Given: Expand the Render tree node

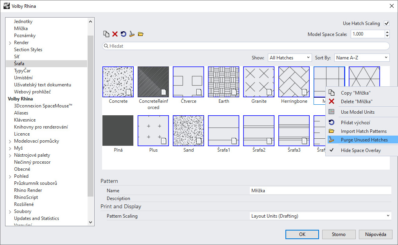Looking at the screenshot, I should [x=10, y=43].
